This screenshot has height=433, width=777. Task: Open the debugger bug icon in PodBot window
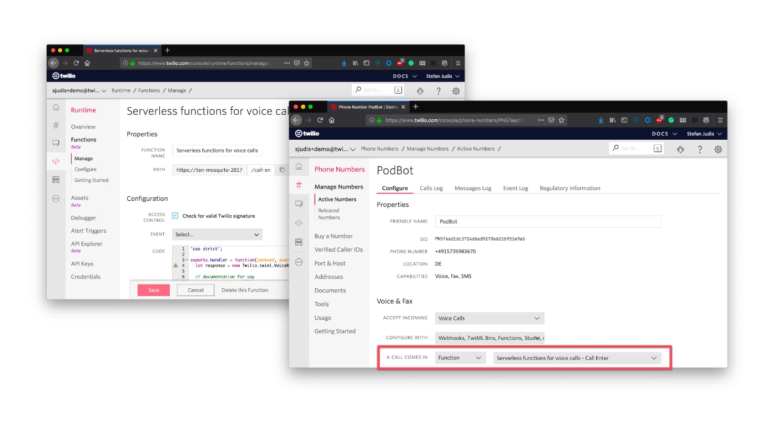tap(680, 149)
